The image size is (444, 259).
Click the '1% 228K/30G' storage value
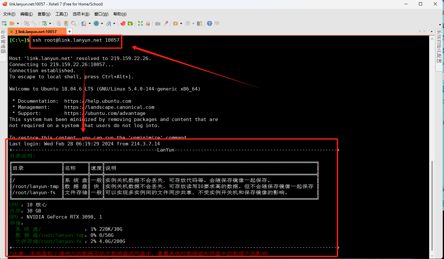point(107,229)
